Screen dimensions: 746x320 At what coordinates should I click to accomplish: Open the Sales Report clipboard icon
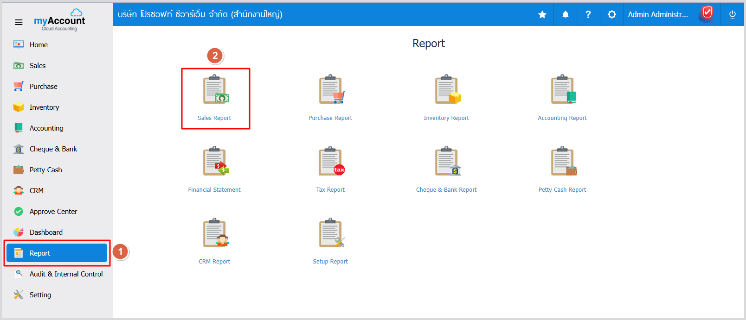click(215, 90)
